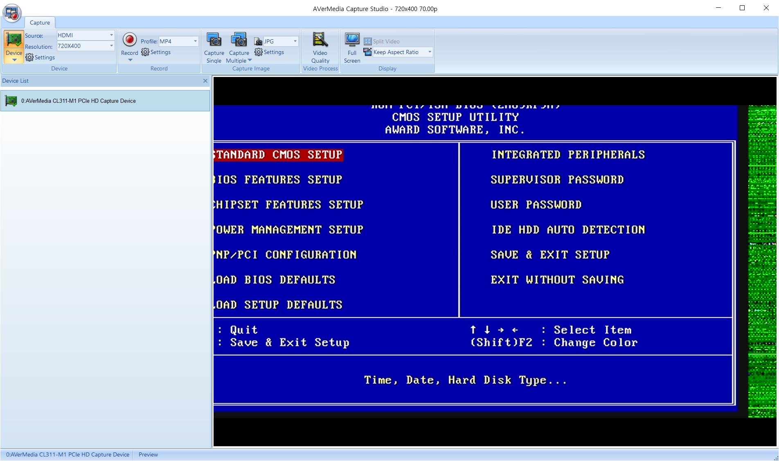Screen dimensions: 779x461
Task: Click the Split Video option
Action: pos(382,41)
